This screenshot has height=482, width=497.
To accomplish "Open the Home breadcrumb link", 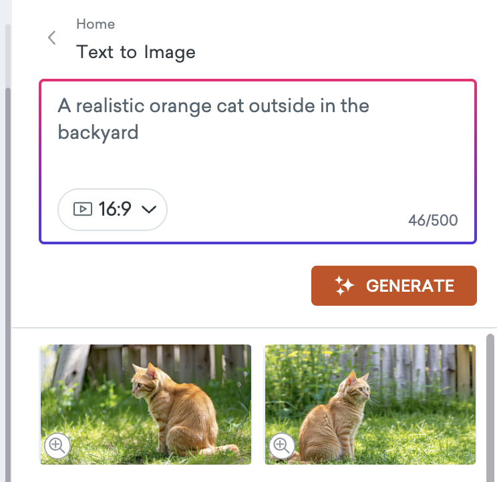I will (x=96, y=24).
